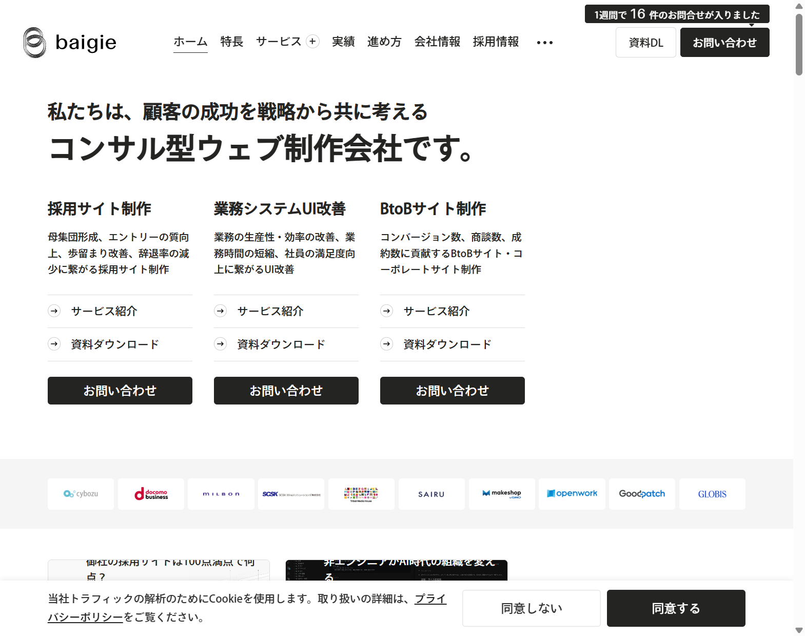
Task: Click 同意する cookie button
Action: point(676,608)
